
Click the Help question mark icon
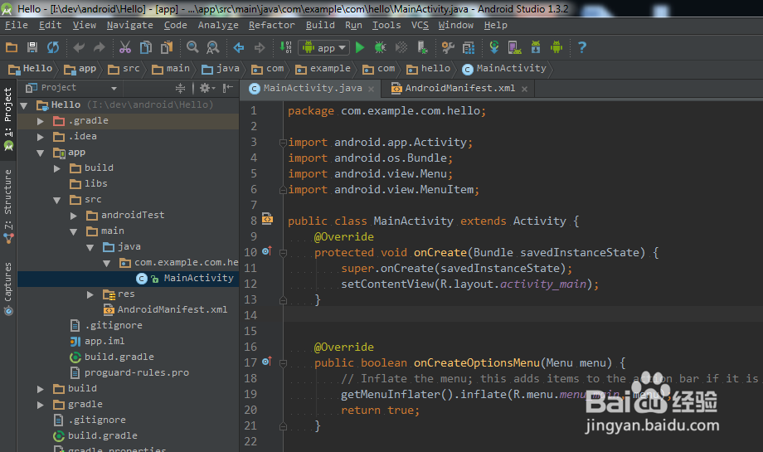pos(582,47)
